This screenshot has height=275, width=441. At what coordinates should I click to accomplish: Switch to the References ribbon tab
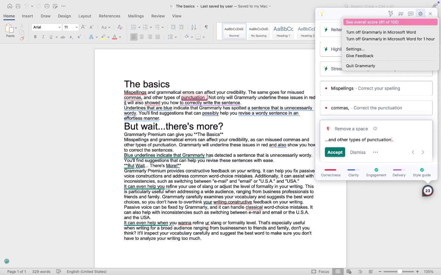(110, 16)
